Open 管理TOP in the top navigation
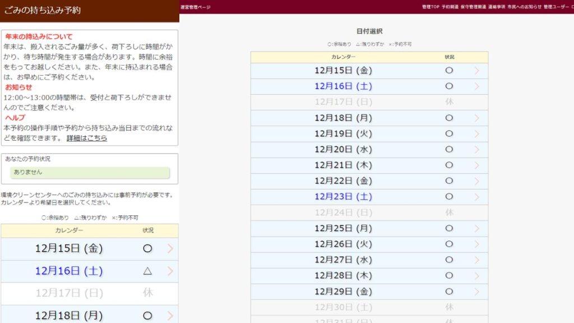This screenshot has height=323, width=574. point(430,7)
